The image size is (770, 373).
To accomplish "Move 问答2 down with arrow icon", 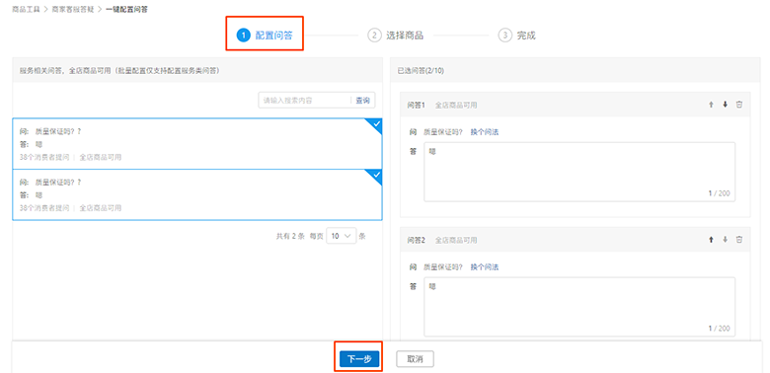I will coord(725,240).
